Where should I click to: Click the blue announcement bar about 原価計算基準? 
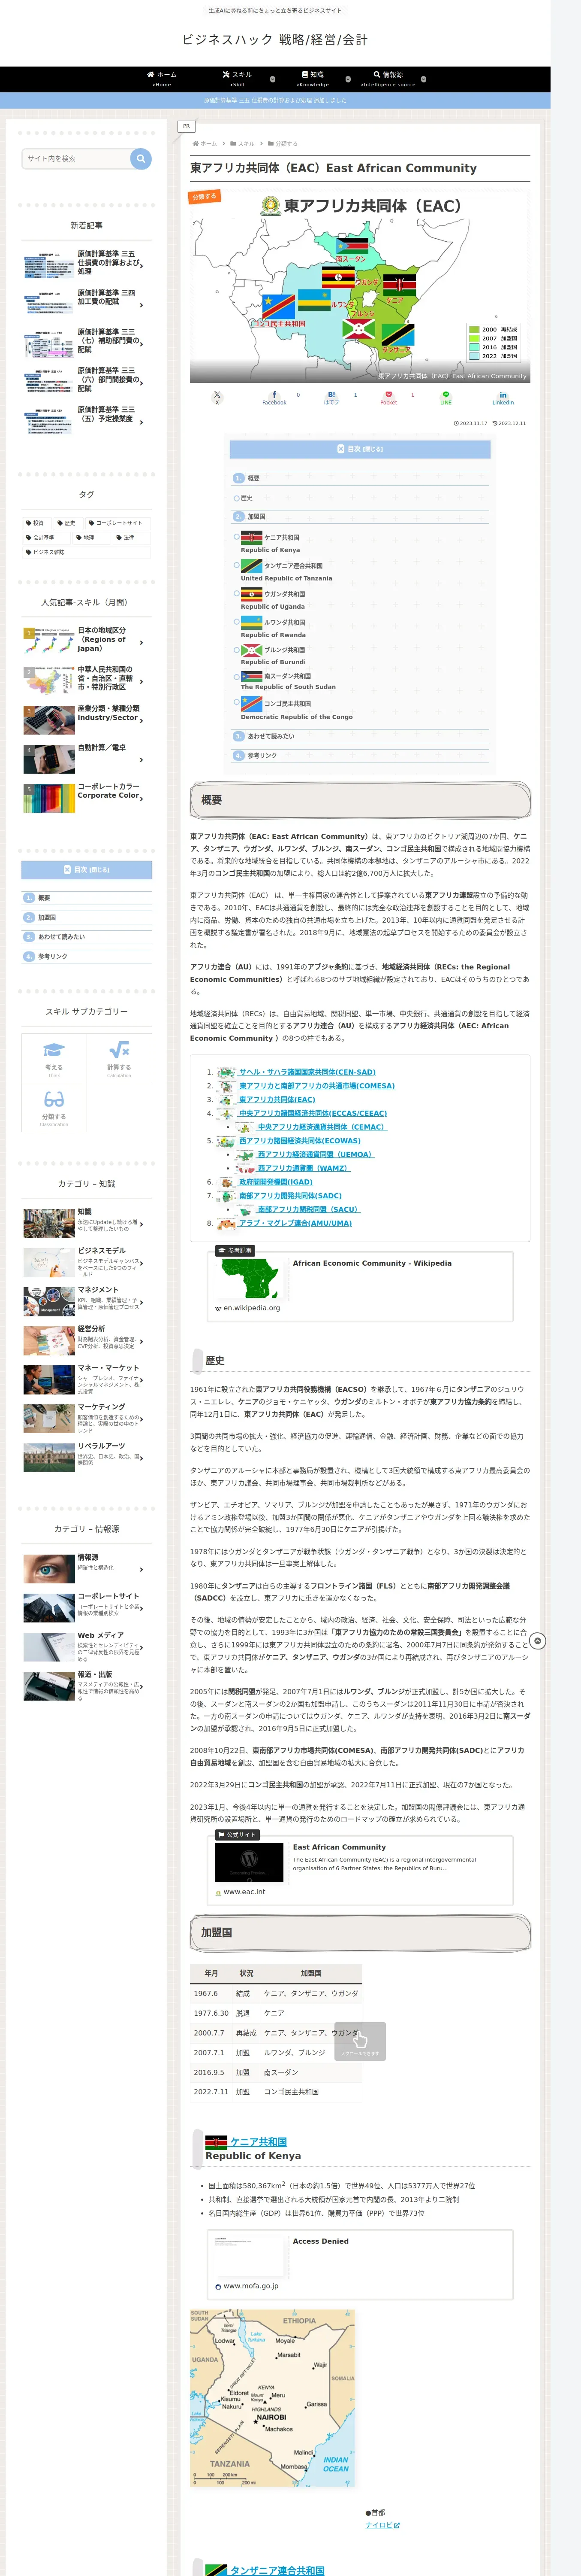tap(276, 100)
